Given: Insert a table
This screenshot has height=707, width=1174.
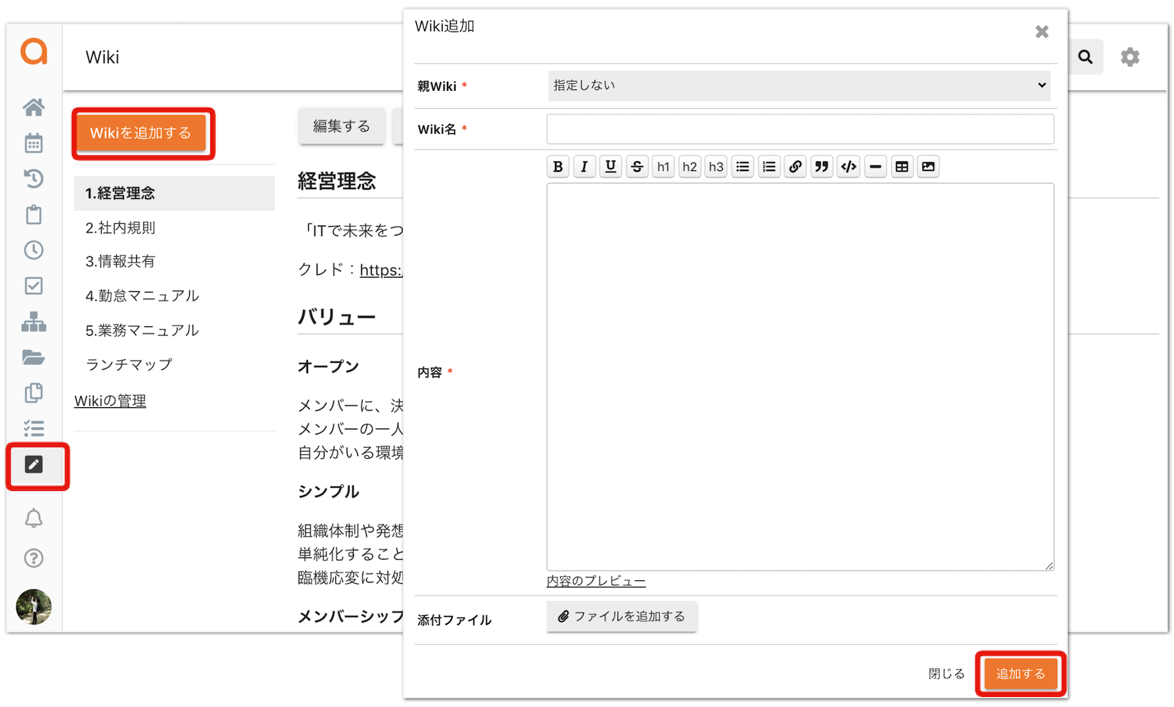Looking at the screenshot, I should [902, 167].
